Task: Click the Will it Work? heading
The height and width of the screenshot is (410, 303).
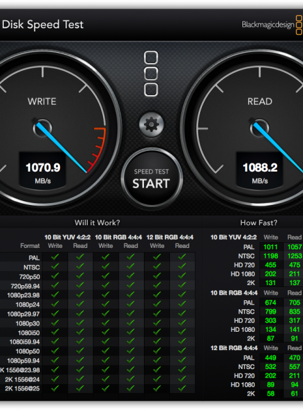Action: (97, 223)
